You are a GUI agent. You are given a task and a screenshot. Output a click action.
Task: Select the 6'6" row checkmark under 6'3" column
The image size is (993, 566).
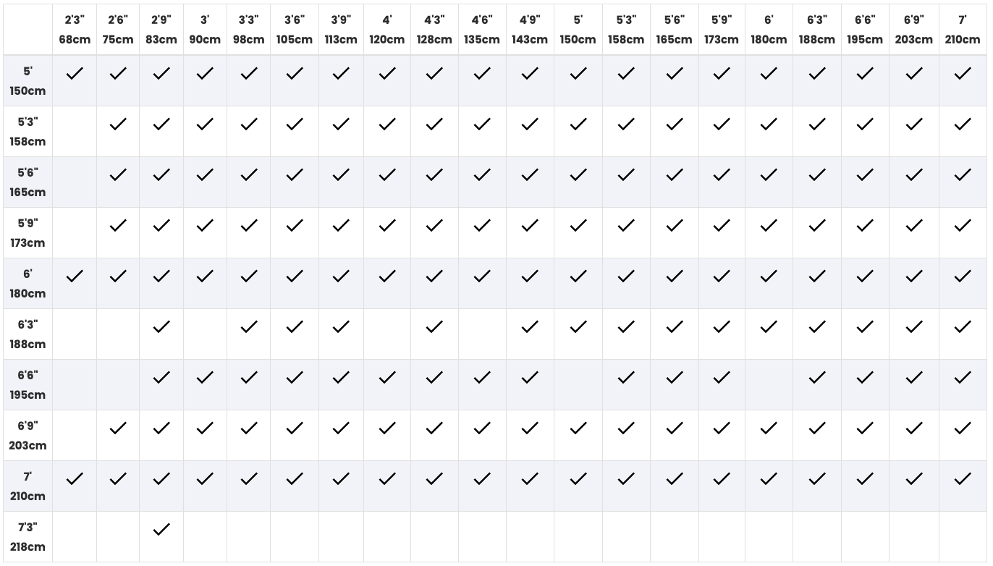(x=817, y=378)
